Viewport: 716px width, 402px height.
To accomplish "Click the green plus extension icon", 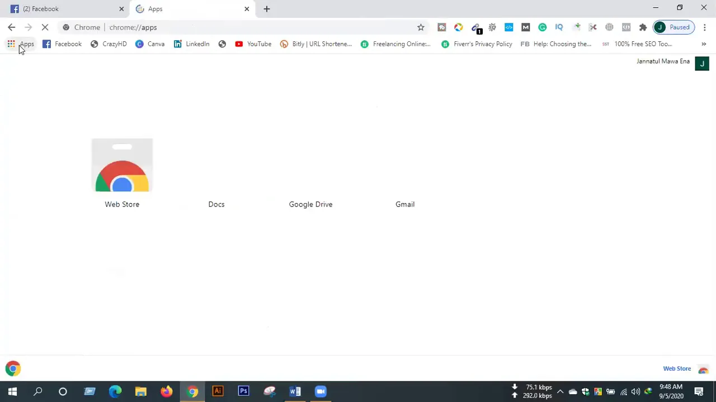I will coord(576,27).
